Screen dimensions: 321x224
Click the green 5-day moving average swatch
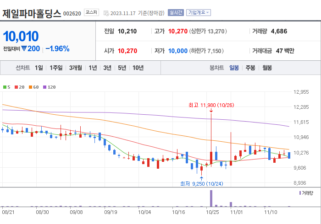click(5, 87)
